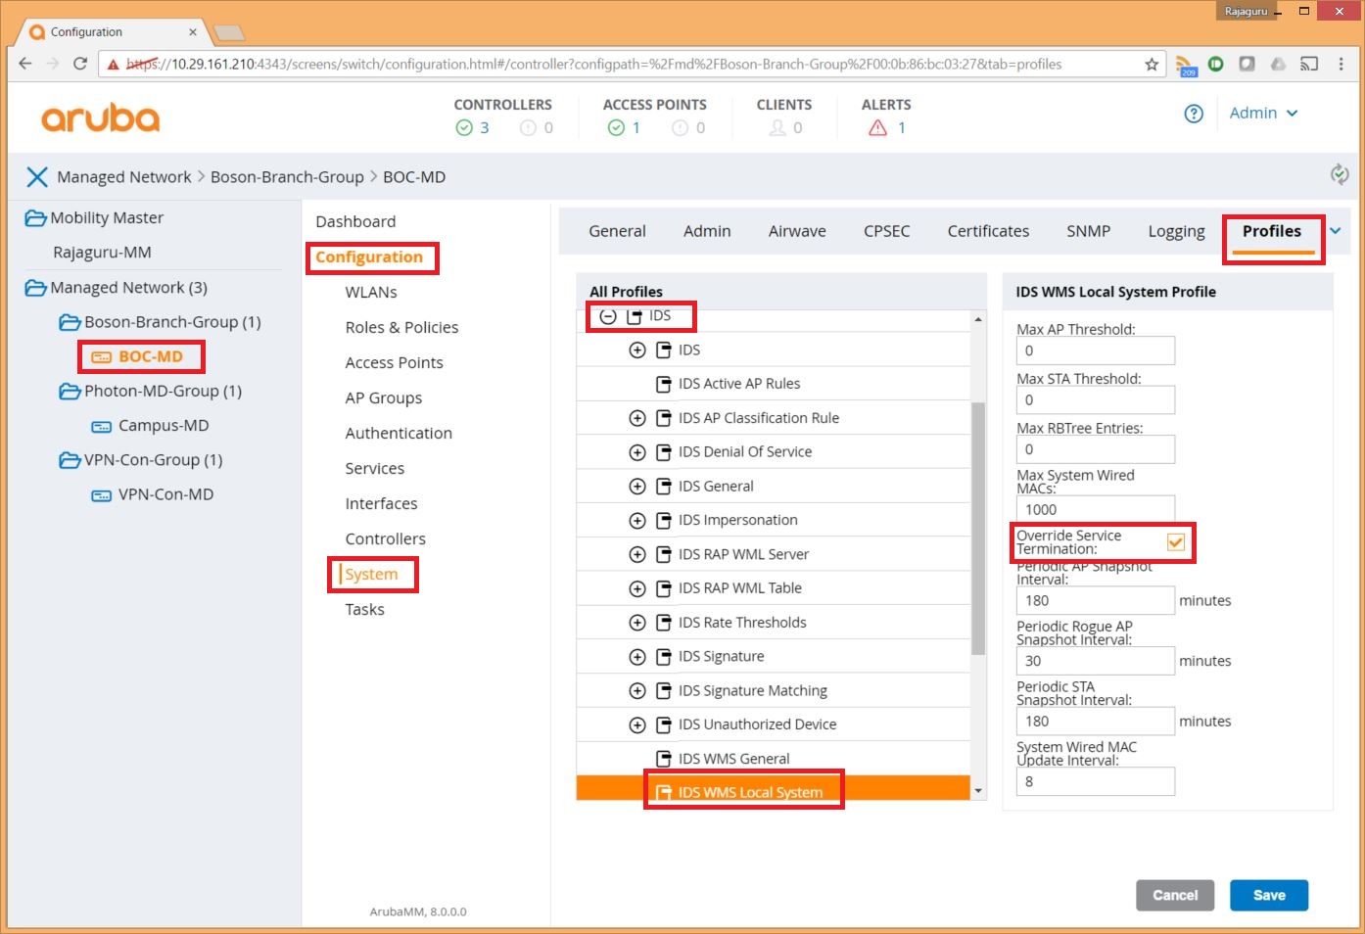Image resolution: width=1365 pixels, height=934 pixels.
Task: Collapse the top-level IDS profile group
Action: point(608,316)
